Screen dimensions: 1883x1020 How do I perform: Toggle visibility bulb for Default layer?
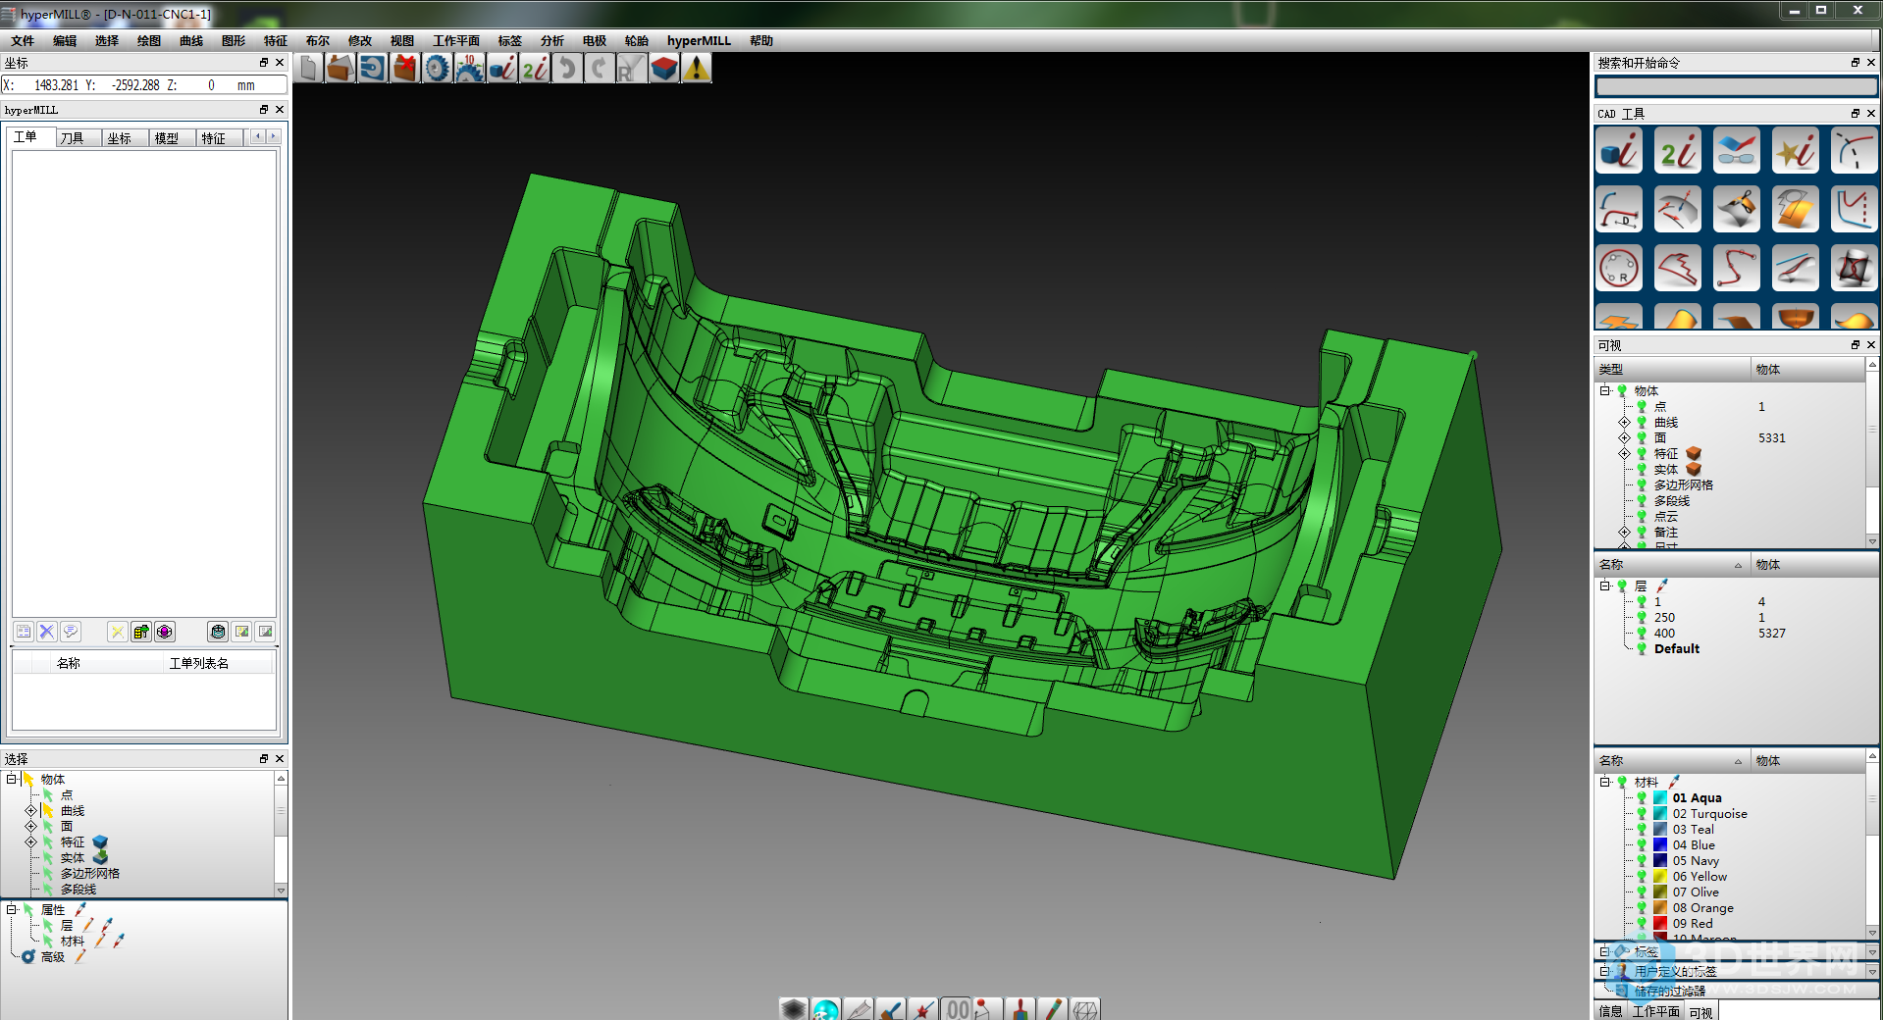point(1642,649)
